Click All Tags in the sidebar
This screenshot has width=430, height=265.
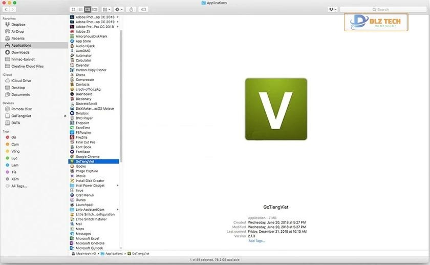pyautogui.click(x=19, y=186)
